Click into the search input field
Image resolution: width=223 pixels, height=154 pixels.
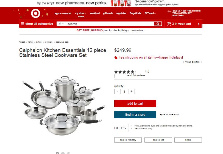(110, 24)
